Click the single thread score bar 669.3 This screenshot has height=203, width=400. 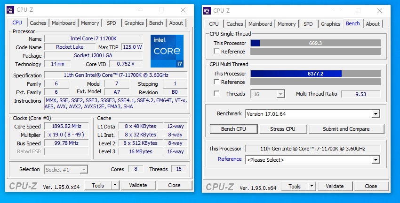pos(316,43)
